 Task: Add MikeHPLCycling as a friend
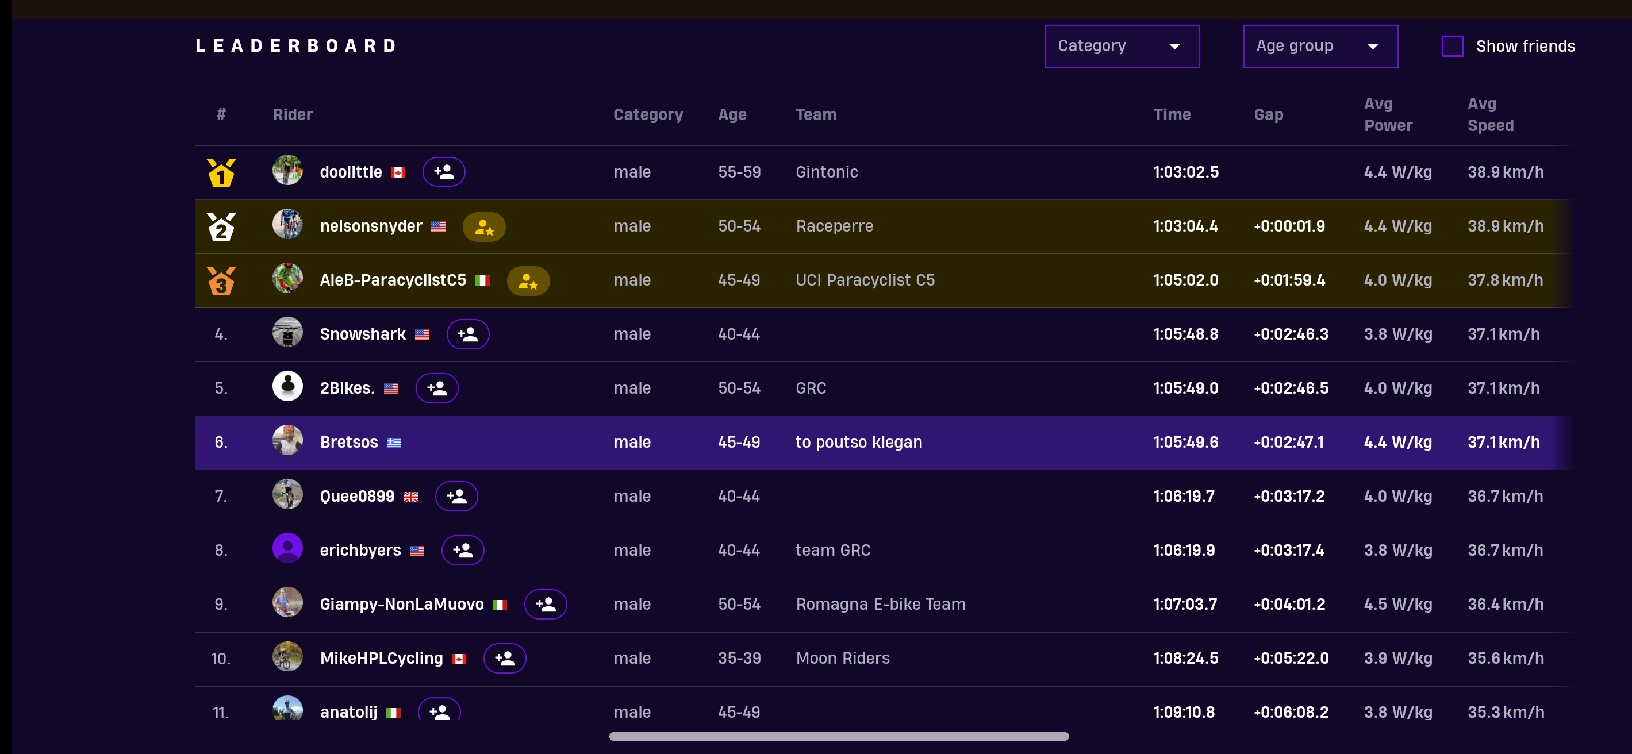(504, 659)
